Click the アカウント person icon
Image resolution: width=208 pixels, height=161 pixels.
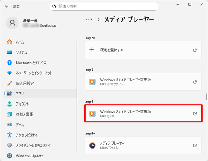10,104
